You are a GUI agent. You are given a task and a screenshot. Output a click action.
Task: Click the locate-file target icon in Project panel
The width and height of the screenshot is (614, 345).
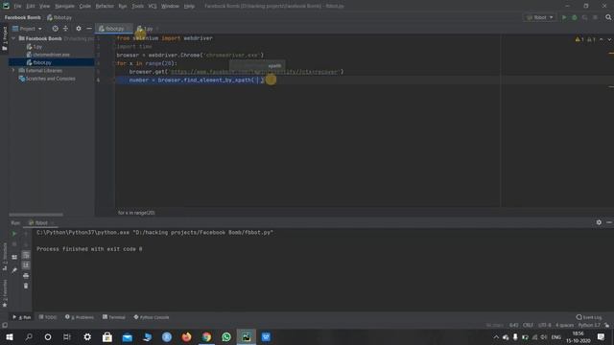[56, 29]
